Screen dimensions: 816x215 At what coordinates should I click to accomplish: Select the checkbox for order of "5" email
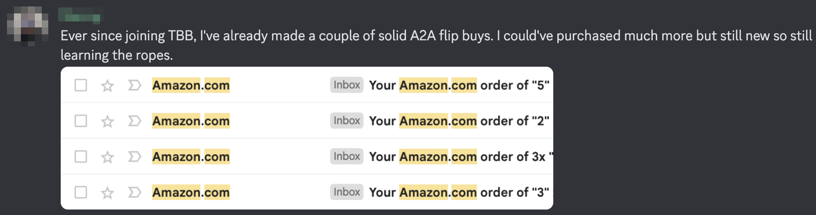[x=81, y=85]
